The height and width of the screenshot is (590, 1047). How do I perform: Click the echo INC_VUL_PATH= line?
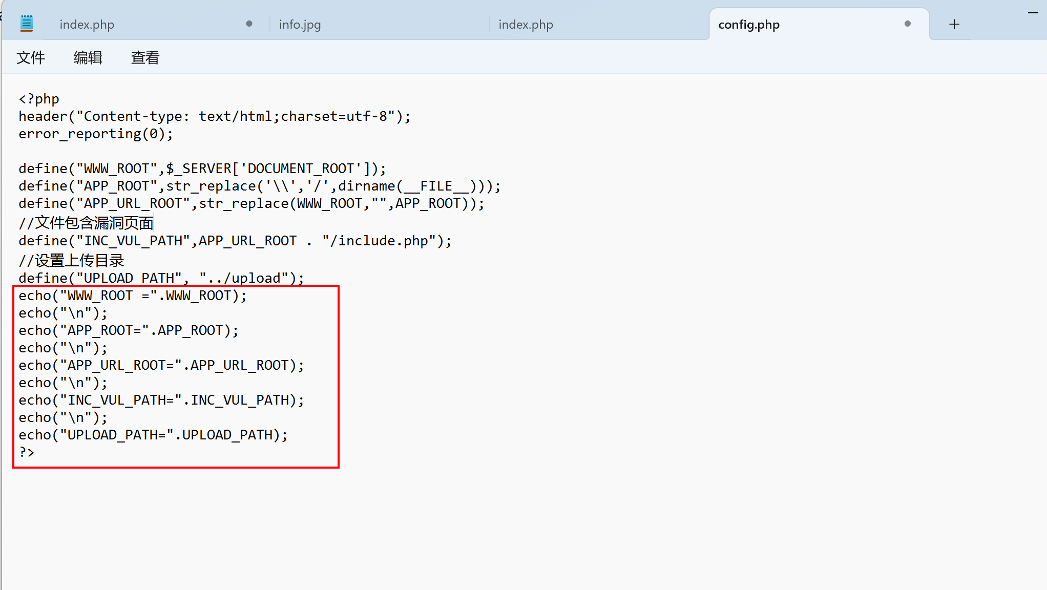pos(161,400)
